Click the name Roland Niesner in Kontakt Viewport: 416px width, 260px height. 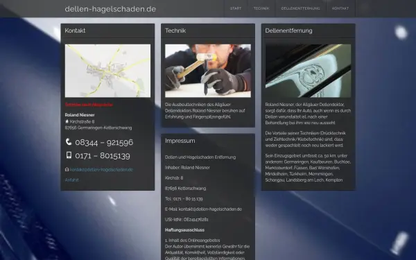[x=80, y=115]
